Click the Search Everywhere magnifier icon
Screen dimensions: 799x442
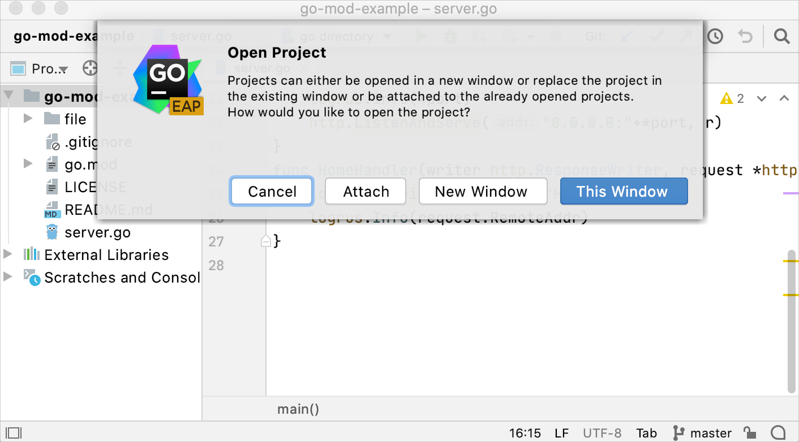click(781, 37)
